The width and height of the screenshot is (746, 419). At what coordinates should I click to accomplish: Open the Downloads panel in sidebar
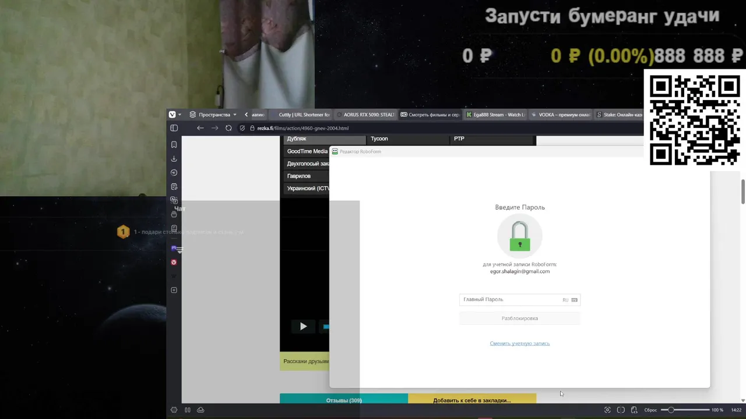coord(174,158)
